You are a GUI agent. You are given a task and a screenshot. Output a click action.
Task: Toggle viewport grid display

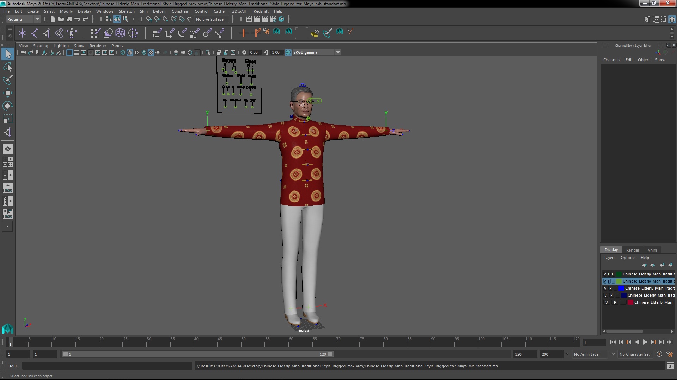tap(69, 52)
